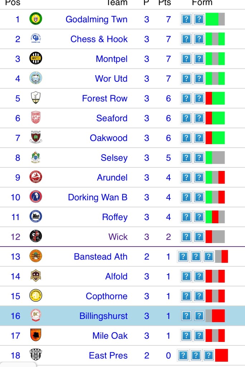This screenshot has width=245, height=367.
Task: Open Dorking Wan B team link
Action: coord(98,197)
